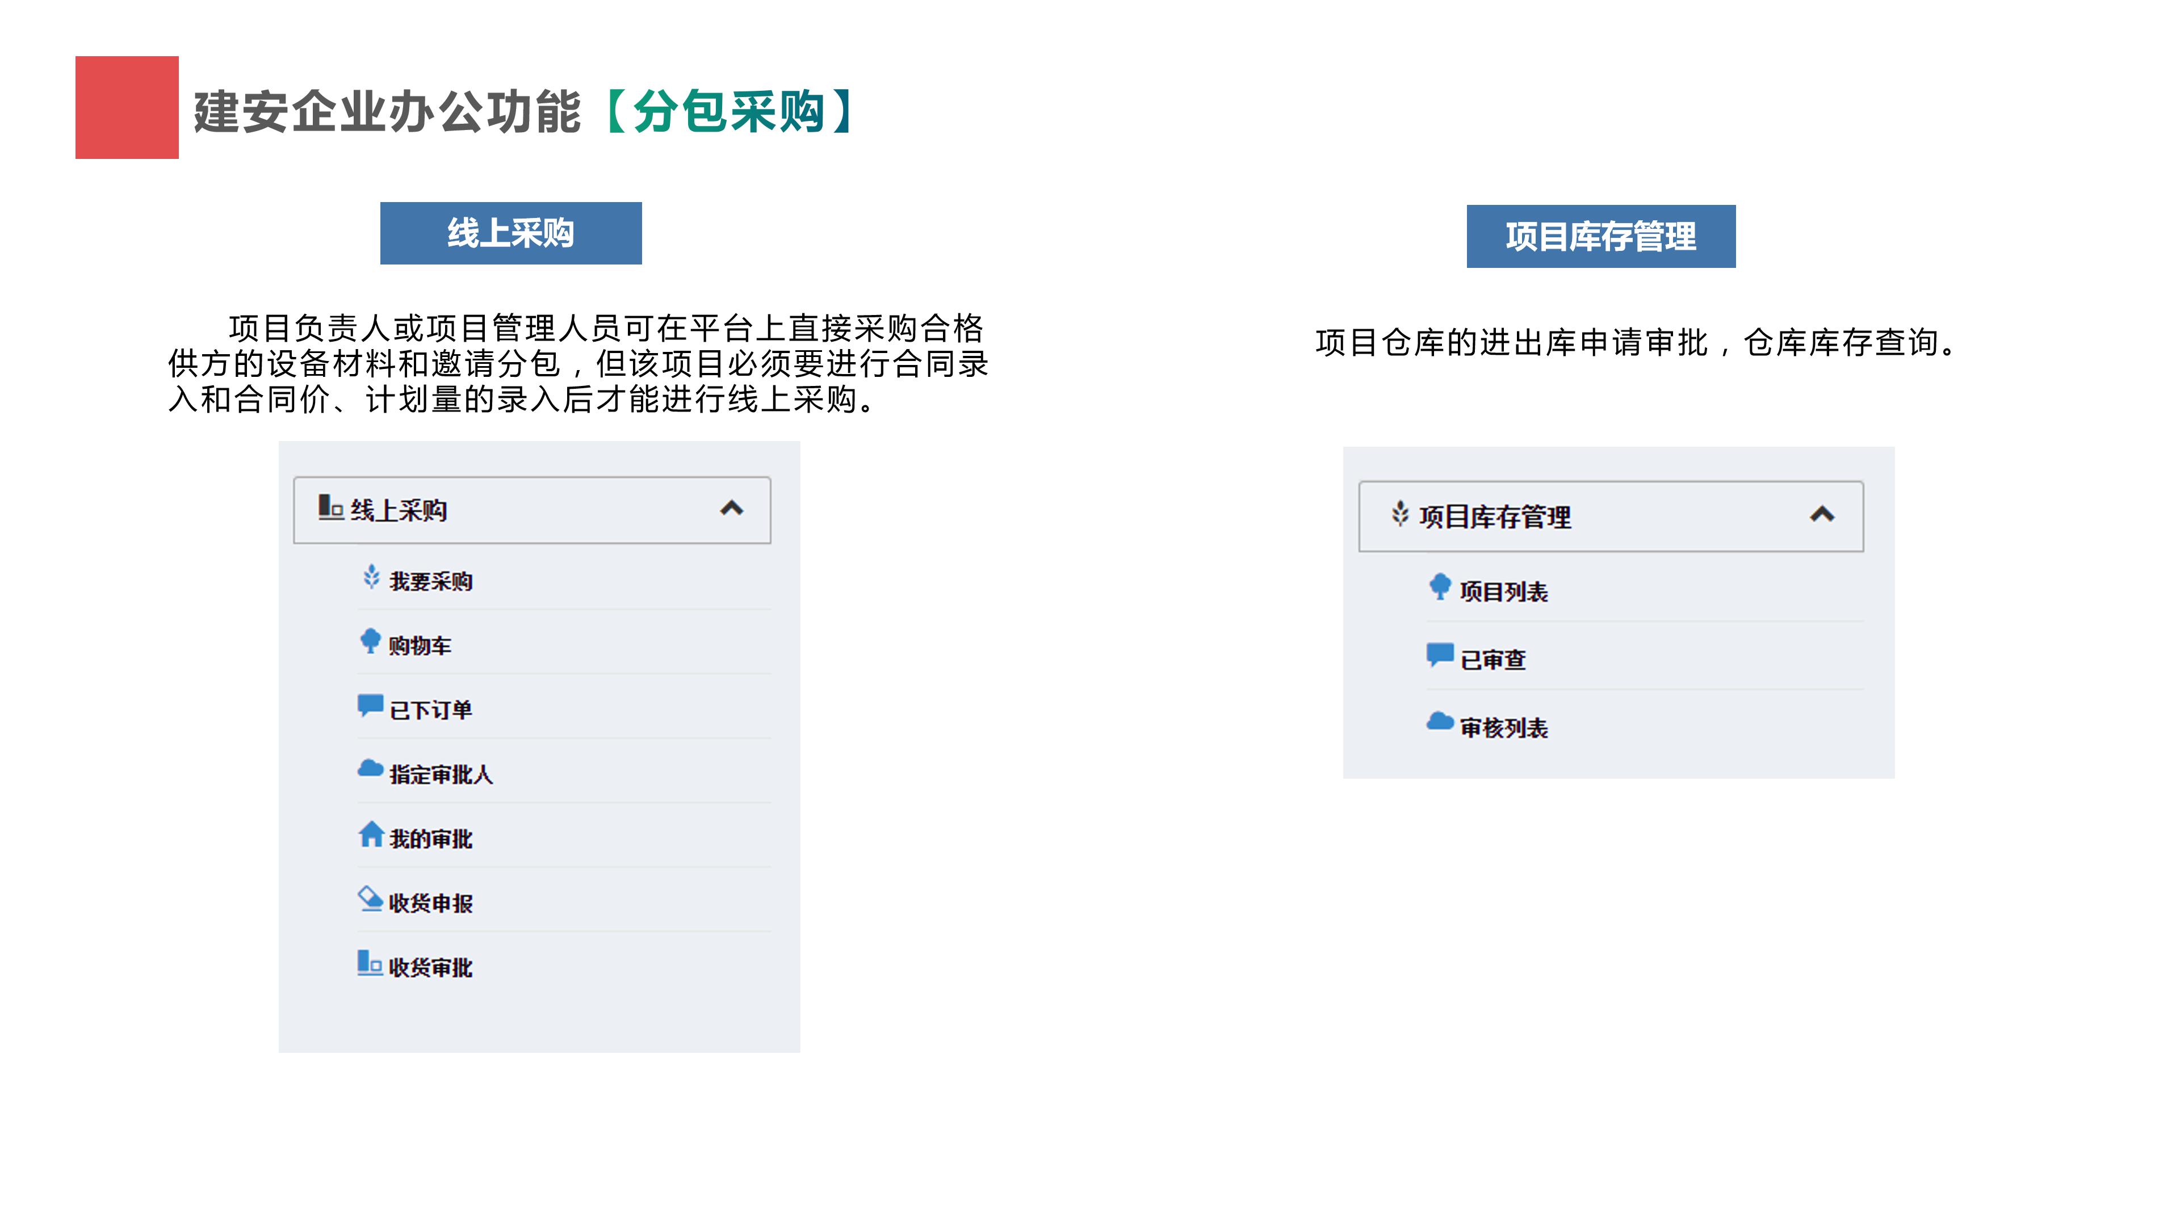The height and width of the screenshot is (1226, 2180).
Task: Click the home icon beside 我的审批
Action: [x=371, y=834]
